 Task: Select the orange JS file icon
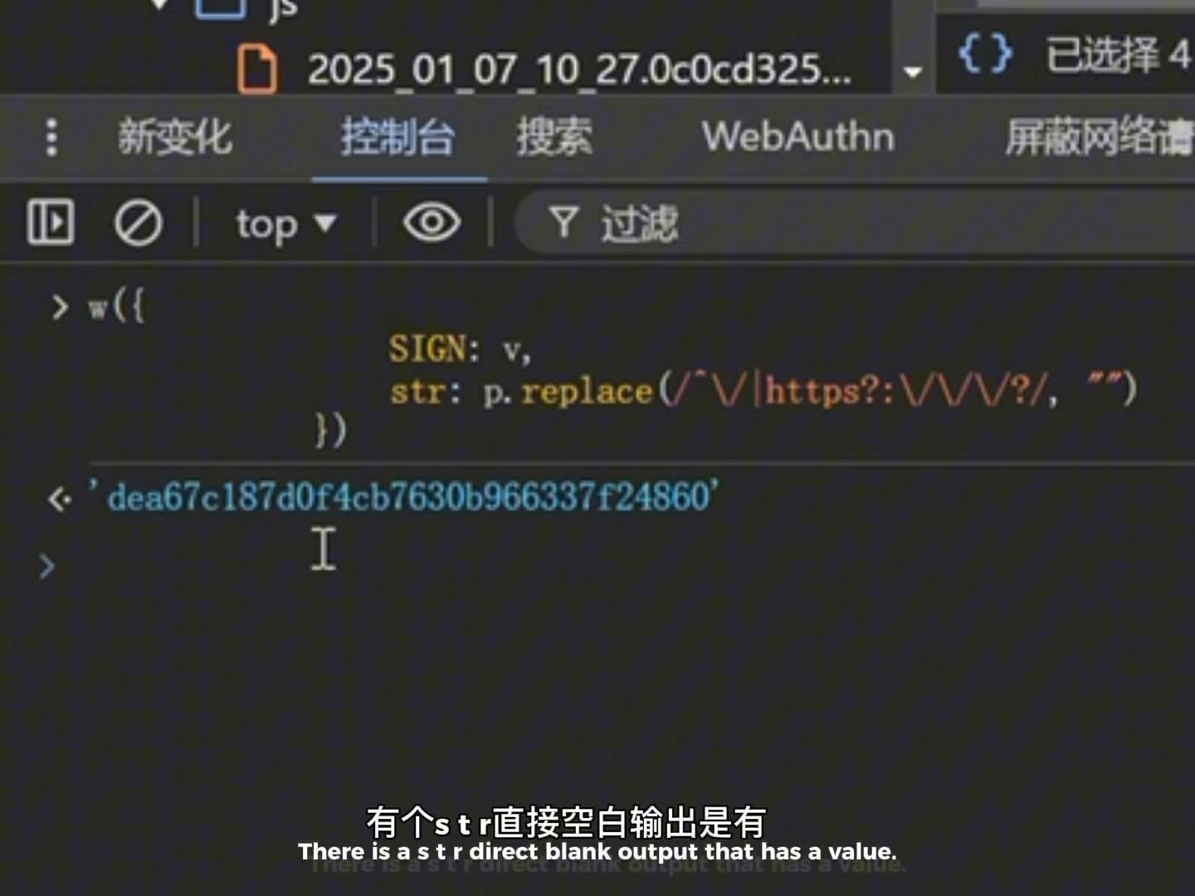click(256, 69)
